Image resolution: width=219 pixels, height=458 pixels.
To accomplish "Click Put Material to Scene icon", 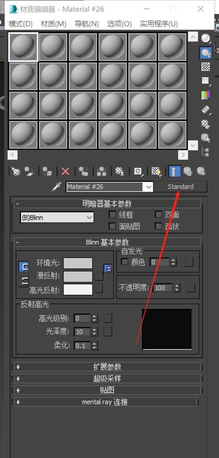I will pos(29,171).
